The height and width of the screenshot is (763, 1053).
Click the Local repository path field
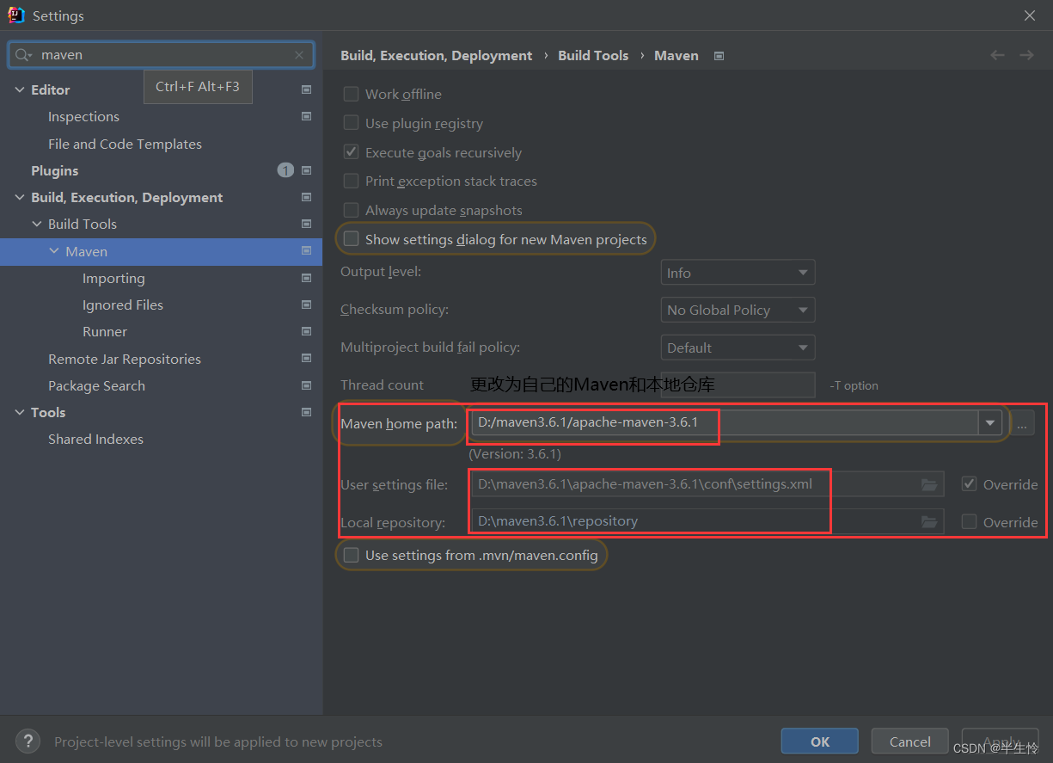[x=707, y=521]
